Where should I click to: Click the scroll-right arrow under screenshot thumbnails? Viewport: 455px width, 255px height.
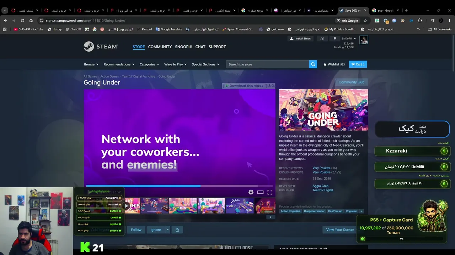coord(271,217)
